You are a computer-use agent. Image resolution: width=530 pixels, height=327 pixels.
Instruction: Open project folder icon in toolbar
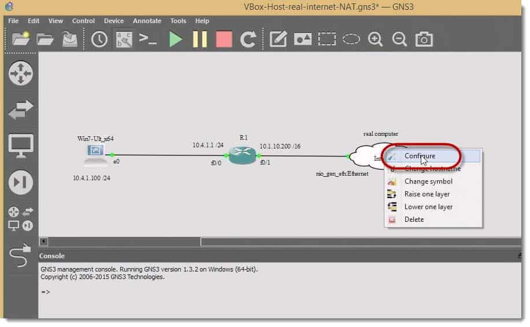[x=45, y=39]
